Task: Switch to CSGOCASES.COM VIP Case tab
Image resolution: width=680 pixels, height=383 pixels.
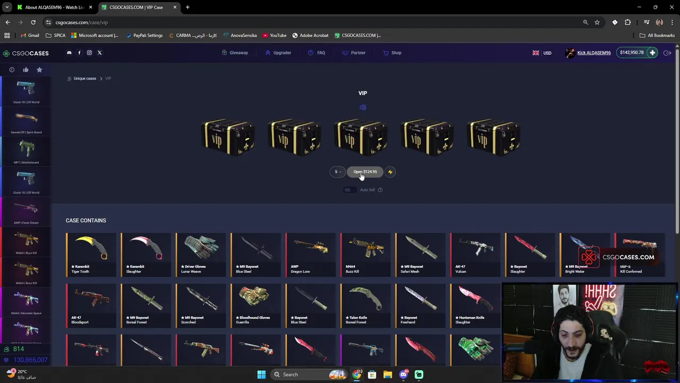Action: [x=139, y=7]
